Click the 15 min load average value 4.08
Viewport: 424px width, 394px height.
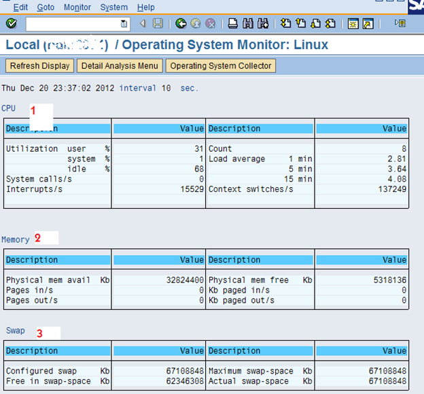click(397, 179)
